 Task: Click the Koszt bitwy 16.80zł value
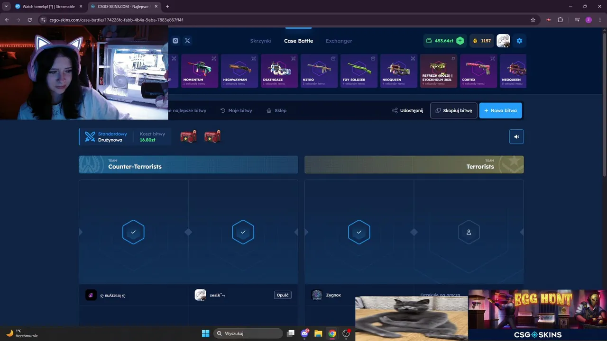pos(147,140)
